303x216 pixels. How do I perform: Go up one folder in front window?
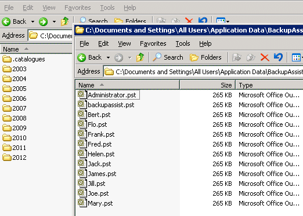140,57
